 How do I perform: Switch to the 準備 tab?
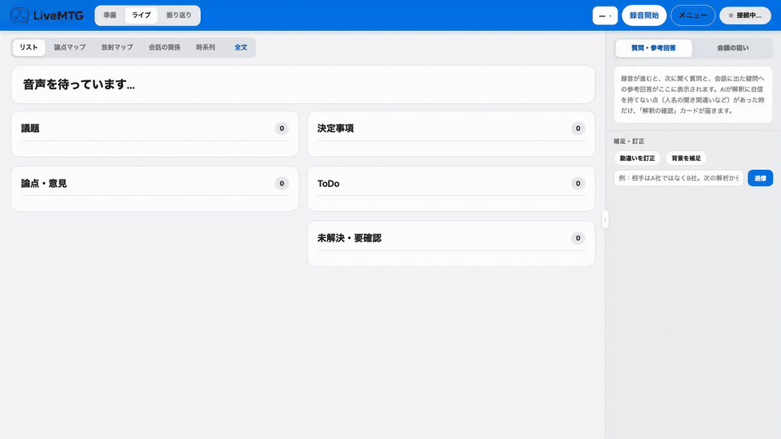click(110, 15)
